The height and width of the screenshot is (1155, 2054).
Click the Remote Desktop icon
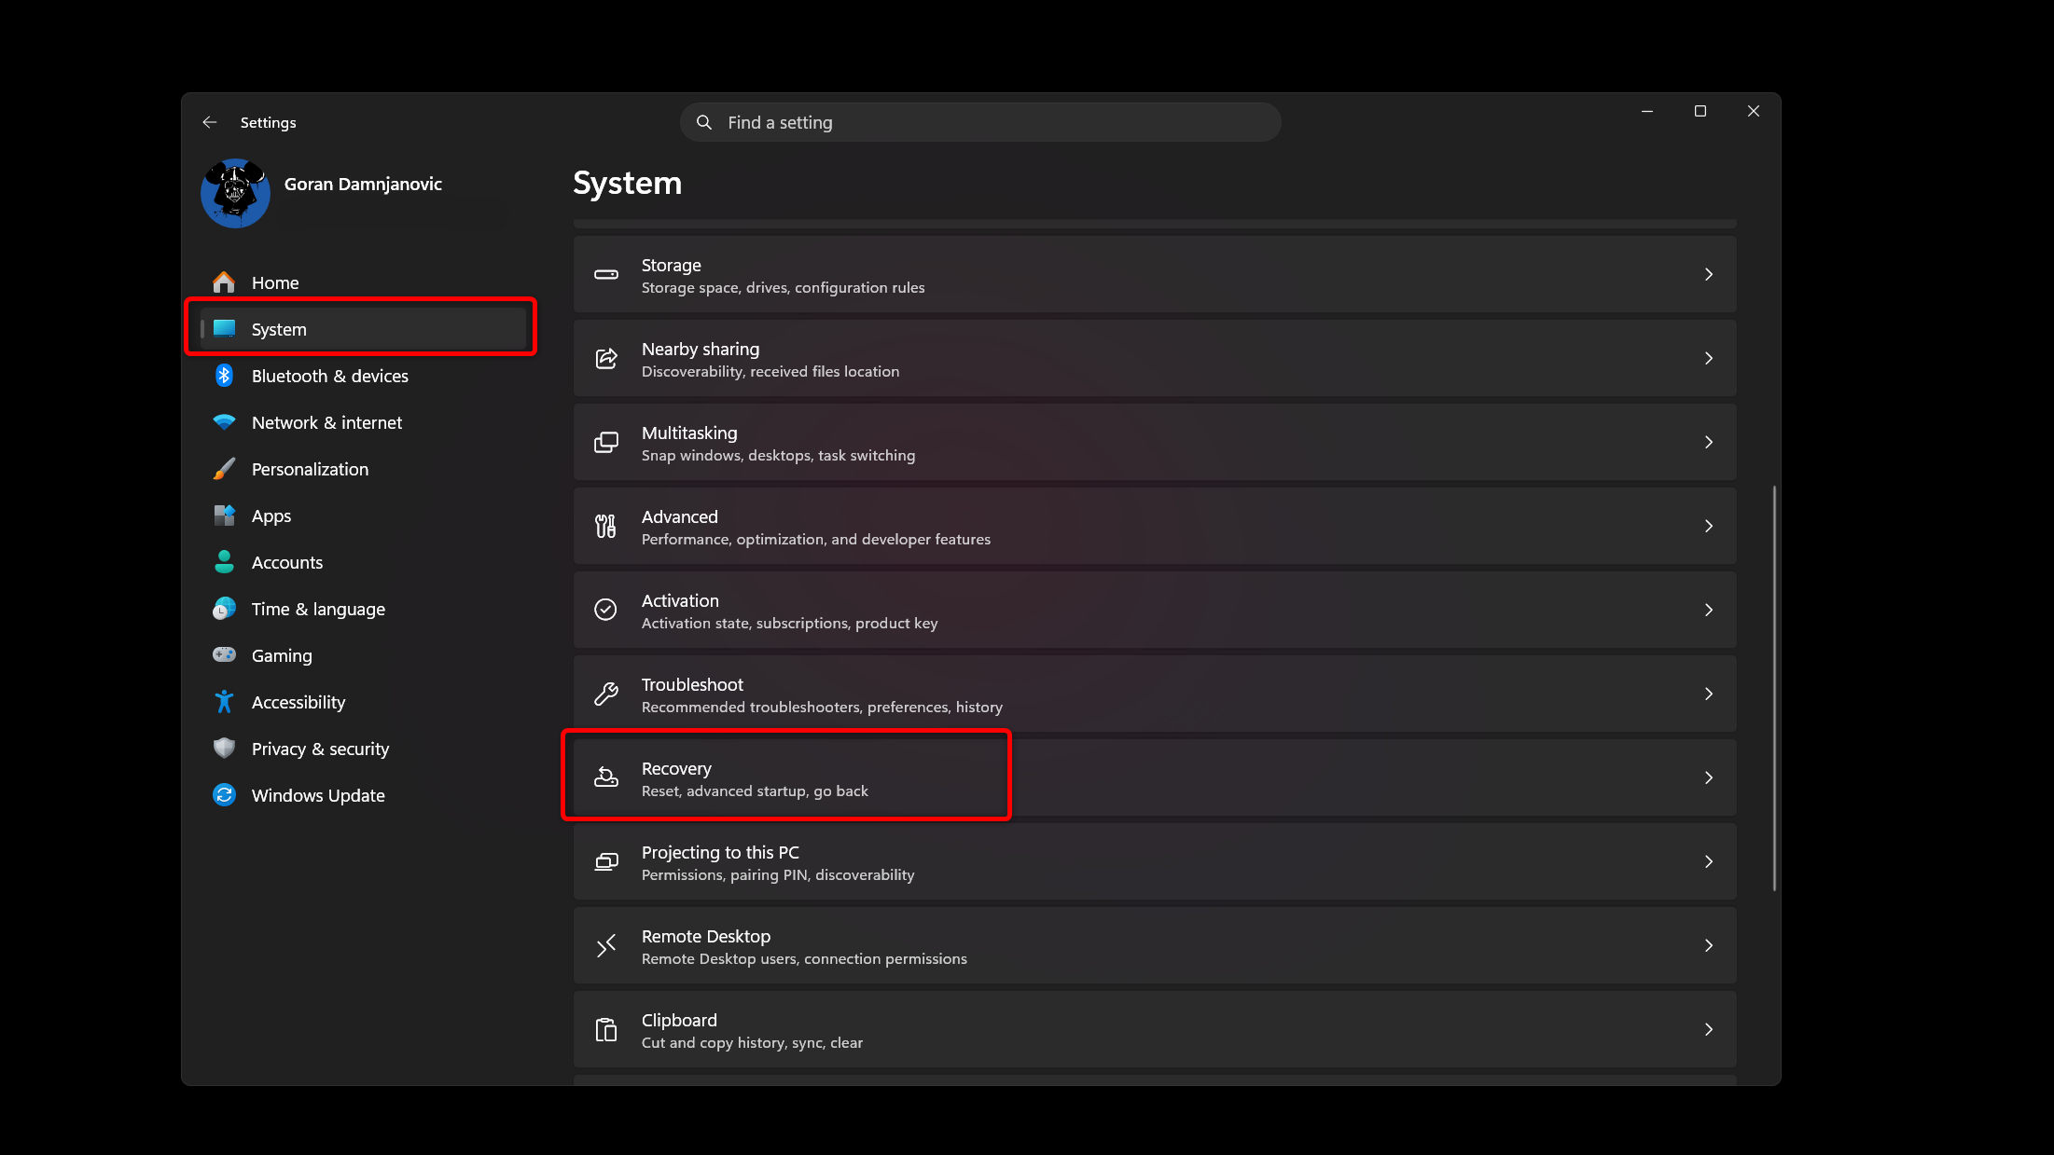pyautogui.click(x=606, y=946)
